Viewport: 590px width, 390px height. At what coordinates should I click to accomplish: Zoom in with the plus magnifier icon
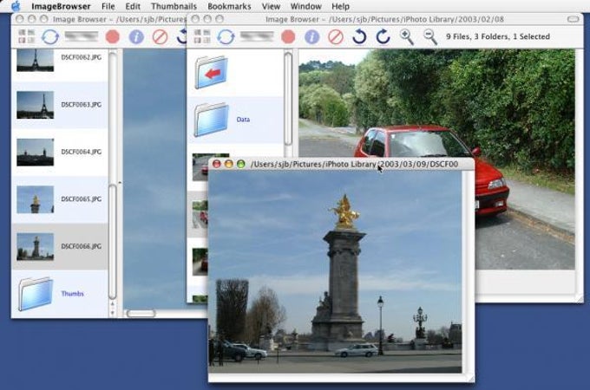tap(407, 36)
